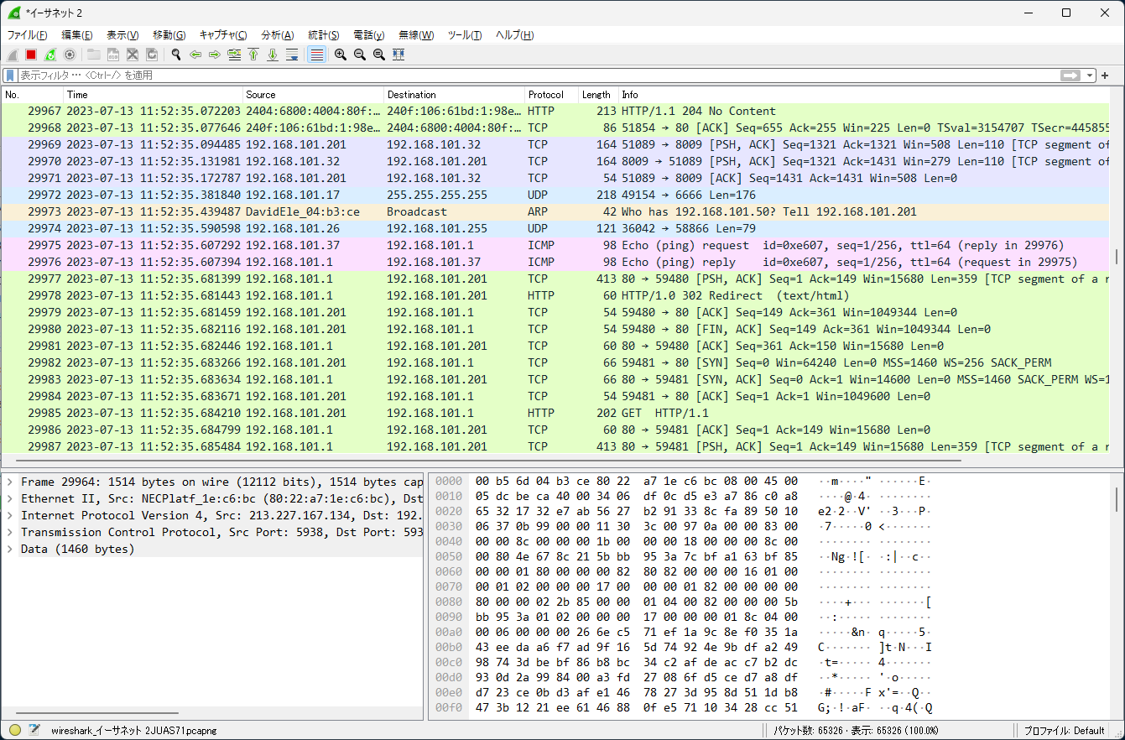Image resolution: width=1125 pixels, height=740 pixels.
Task: Stop the running capture with red square
Action: [x=31, y=55]
